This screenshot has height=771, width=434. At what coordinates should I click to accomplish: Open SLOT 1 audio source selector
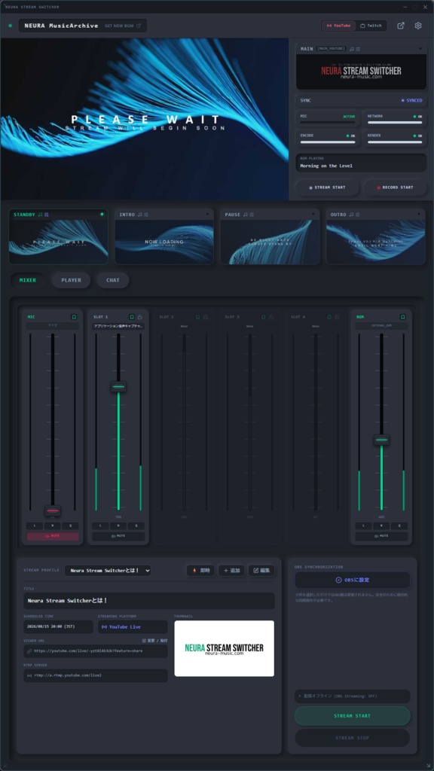118,326
